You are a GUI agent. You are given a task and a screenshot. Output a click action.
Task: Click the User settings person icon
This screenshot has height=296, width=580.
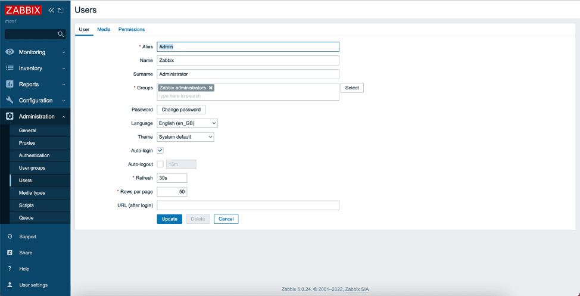pyautogui.click(x=10, y=285)
